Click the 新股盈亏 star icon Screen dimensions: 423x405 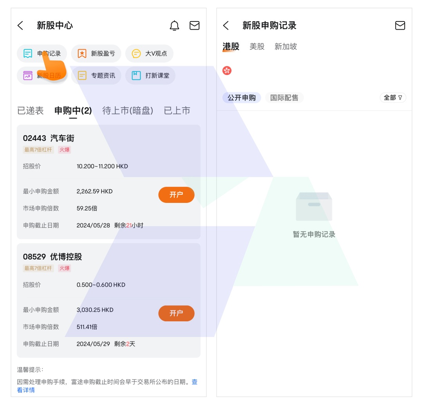82,53
